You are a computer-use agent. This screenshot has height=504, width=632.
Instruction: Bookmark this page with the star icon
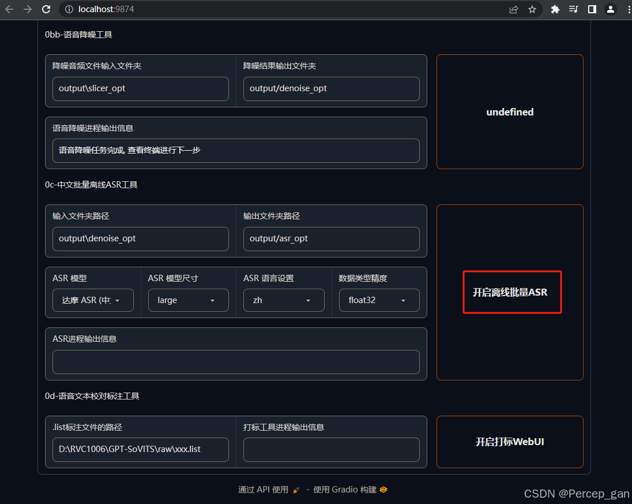pyautogui.click(x=532, y=9)
